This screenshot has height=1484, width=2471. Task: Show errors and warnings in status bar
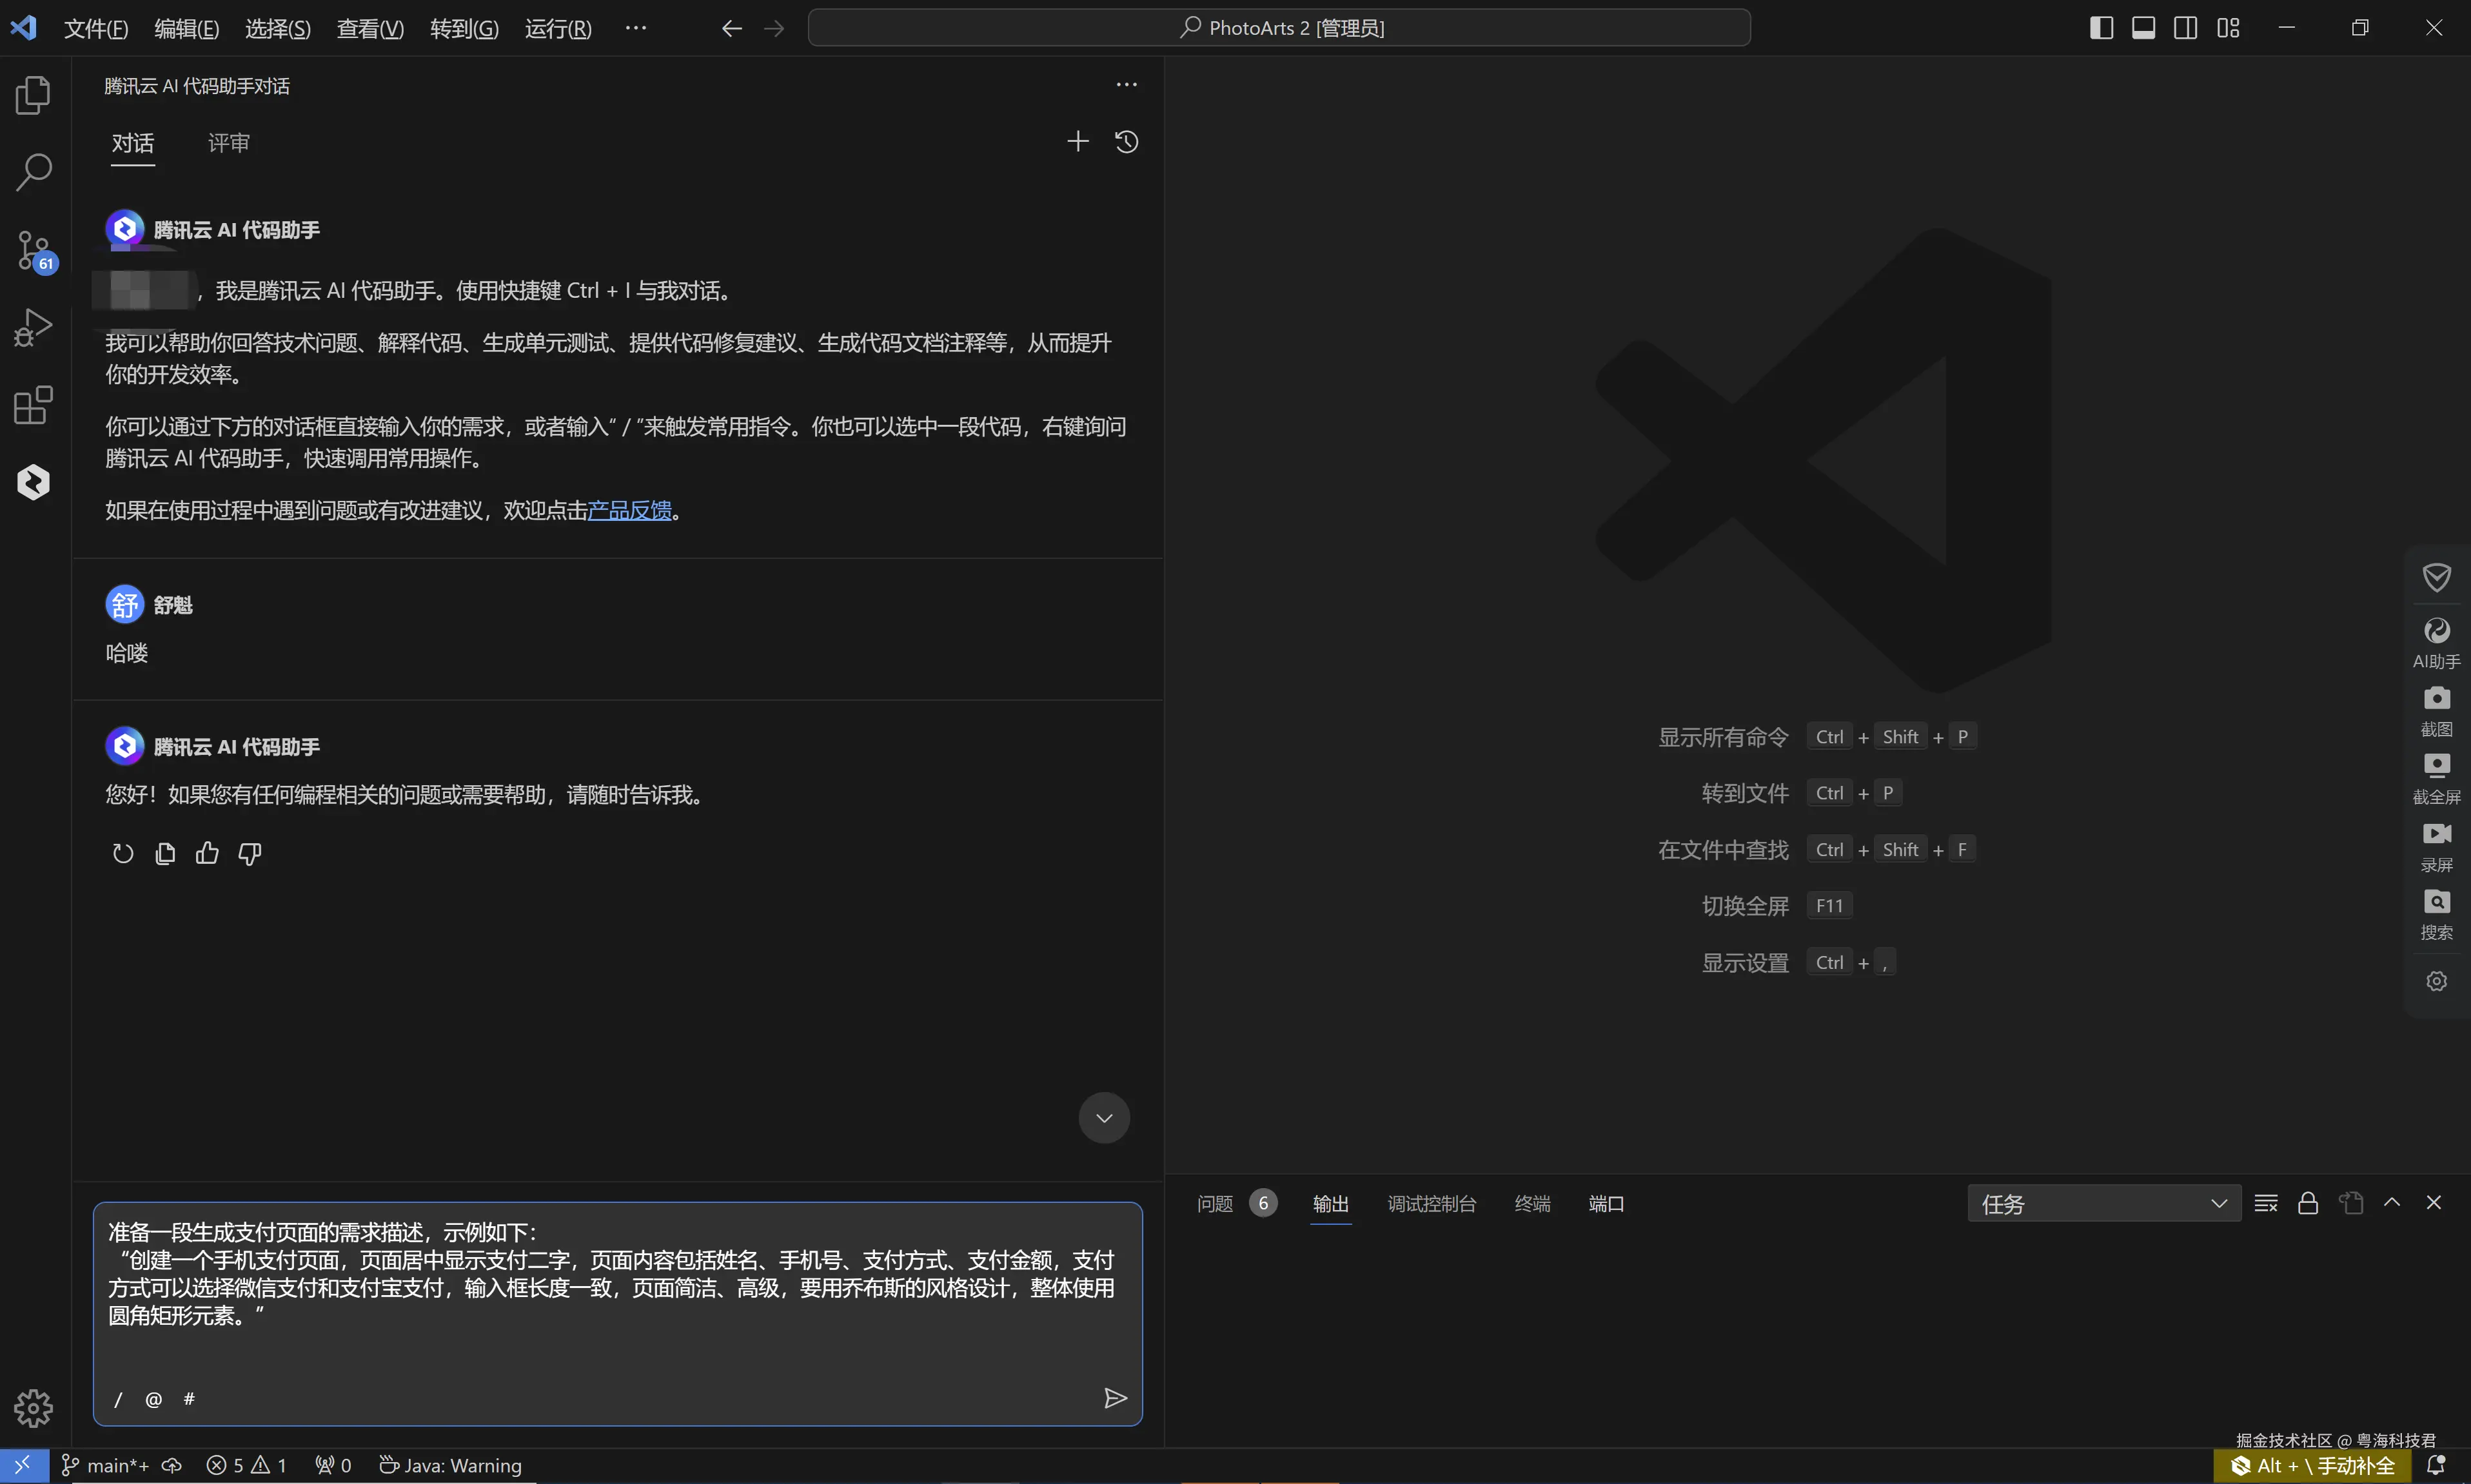246,1466
